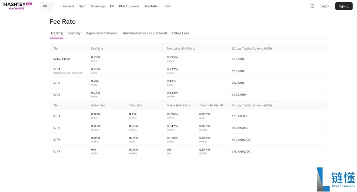
Task: Click the '< 10,000' trading volume value
Action: pyautogui.click(x=238, y=59)
